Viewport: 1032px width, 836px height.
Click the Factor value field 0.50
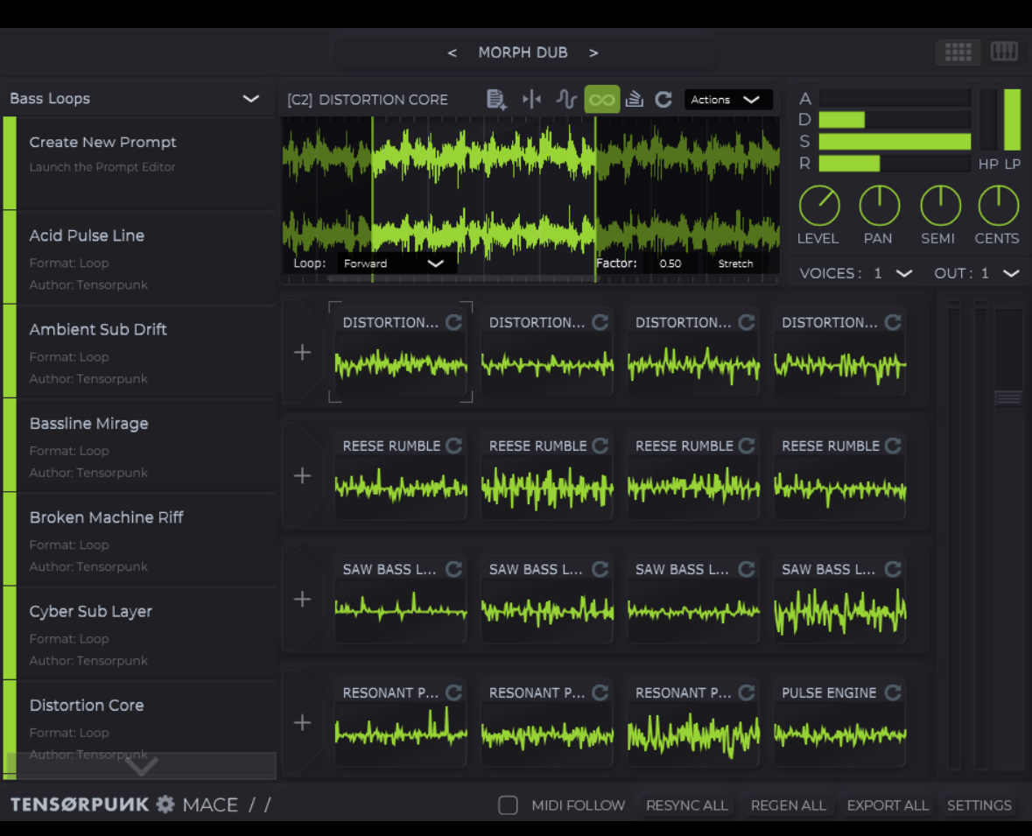pos(670,263)
